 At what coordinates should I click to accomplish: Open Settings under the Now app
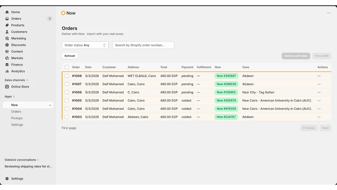[17, 125]
